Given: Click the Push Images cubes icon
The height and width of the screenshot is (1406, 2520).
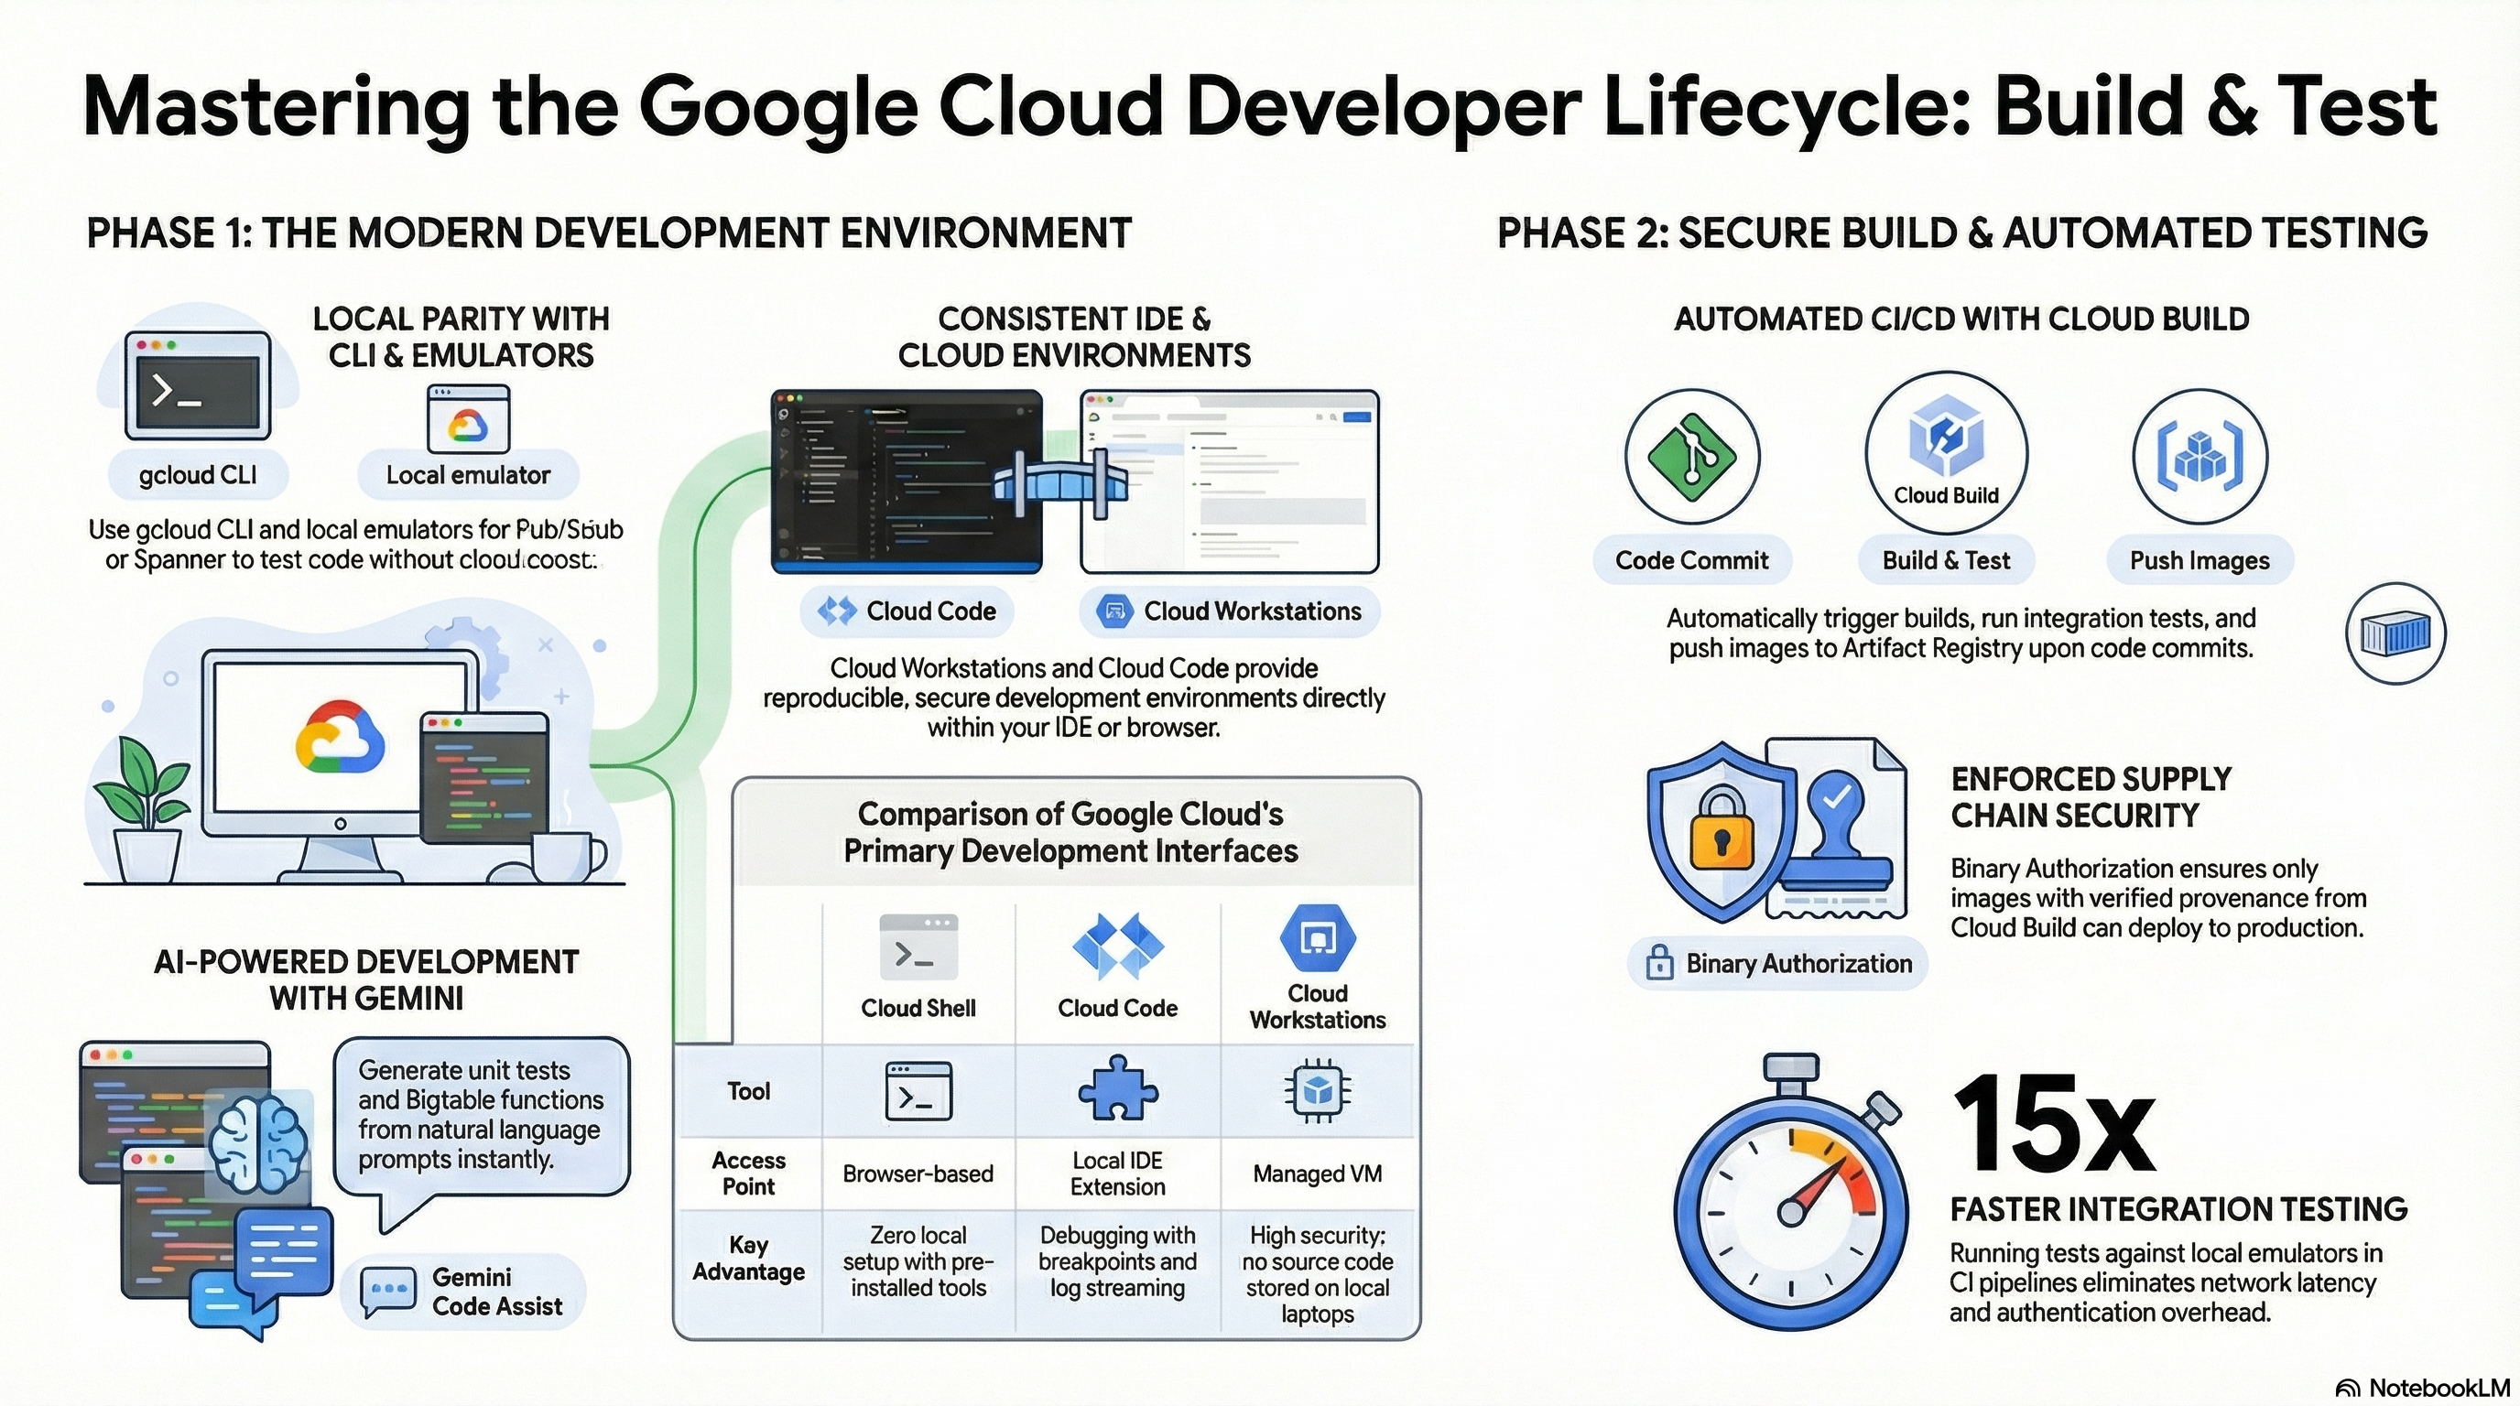Looking at the screenshot, I should click(x=2200, y=456).
